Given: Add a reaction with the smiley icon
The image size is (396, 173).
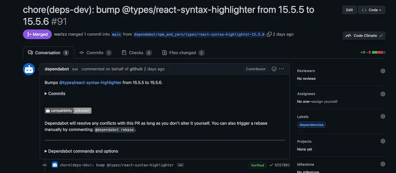Looking at the screenshot, I should 274,69.
